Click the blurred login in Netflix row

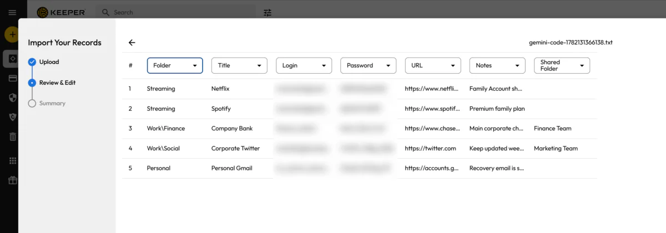click(x=302, y=88)
